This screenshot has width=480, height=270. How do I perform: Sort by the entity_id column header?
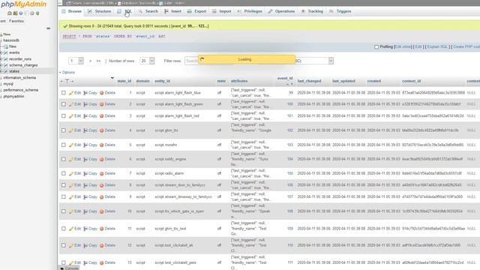pos(162,81)
